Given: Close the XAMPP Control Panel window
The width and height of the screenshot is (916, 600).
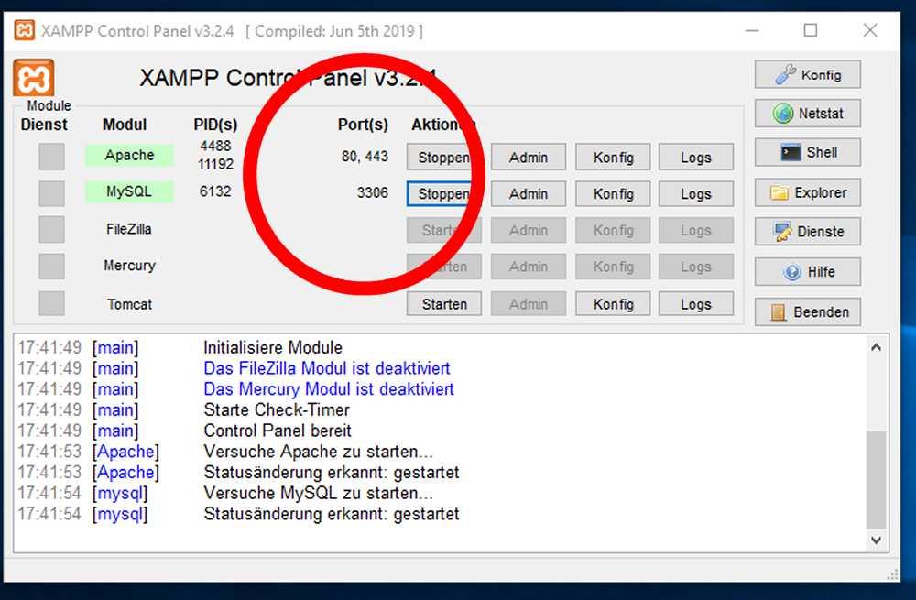Looking at the screenshot, I should pyautogui.click(x=870, y=30).
